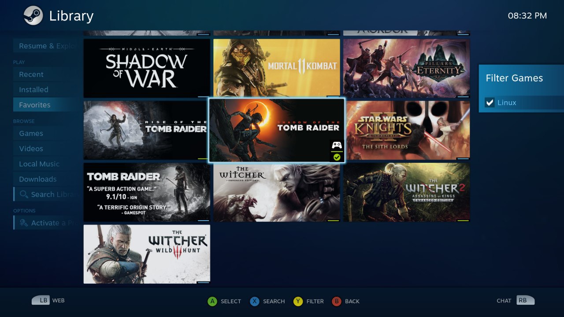Click the blue X Search button icon

255,301
